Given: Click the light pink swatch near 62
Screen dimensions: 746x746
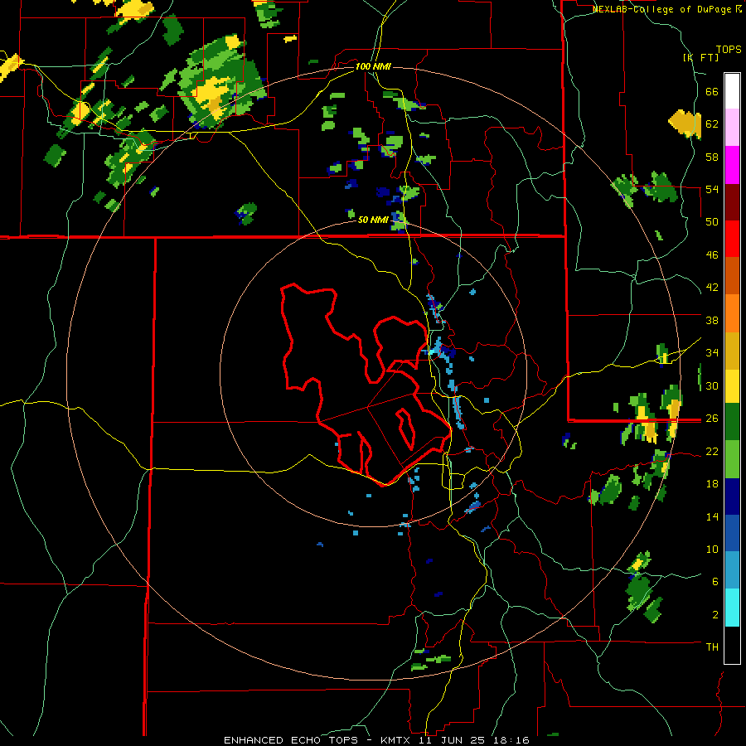Looking at the screenshot, I should click(x=732, y=127).
